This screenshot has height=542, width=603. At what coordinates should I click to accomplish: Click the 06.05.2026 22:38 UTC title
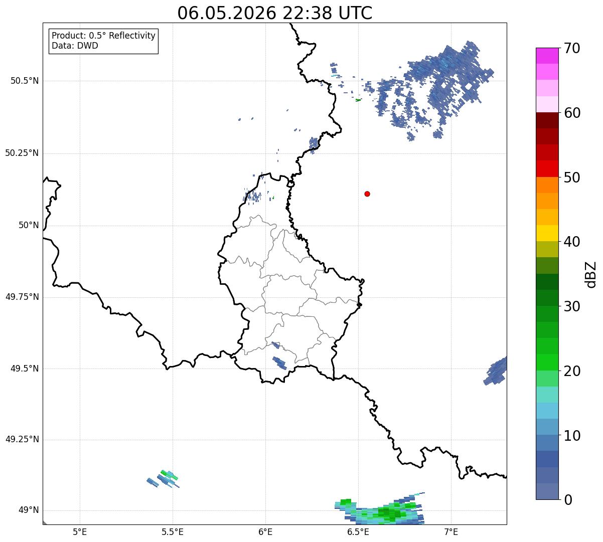275,13
